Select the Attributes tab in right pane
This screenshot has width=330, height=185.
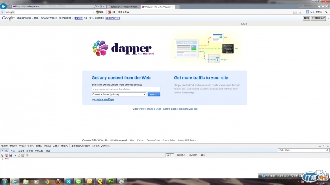click(x=203, y=155)
